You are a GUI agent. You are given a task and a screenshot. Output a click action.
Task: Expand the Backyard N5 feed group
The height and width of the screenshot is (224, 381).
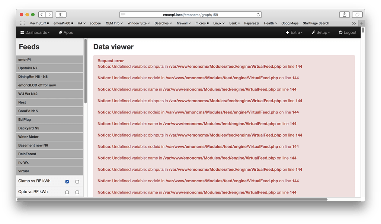tap(49, 128)
